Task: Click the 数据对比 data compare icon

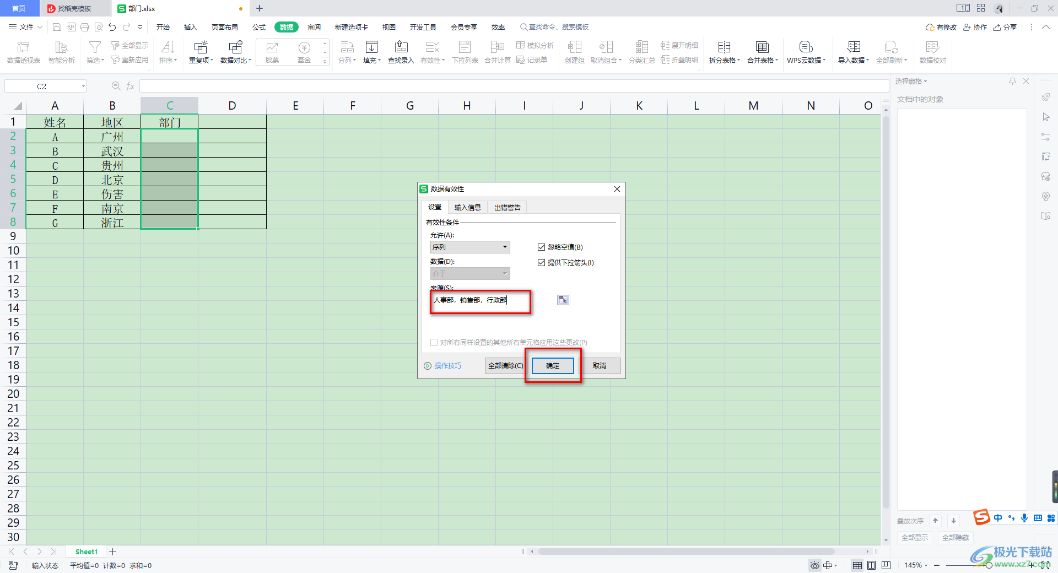Action: [x=235, y=47]
